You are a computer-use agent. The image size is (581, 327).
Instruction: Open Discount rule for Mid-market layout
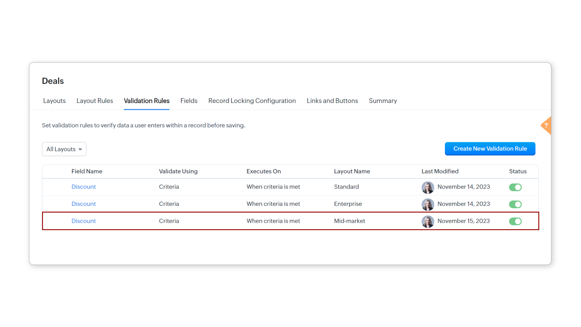tap(84, 221)
